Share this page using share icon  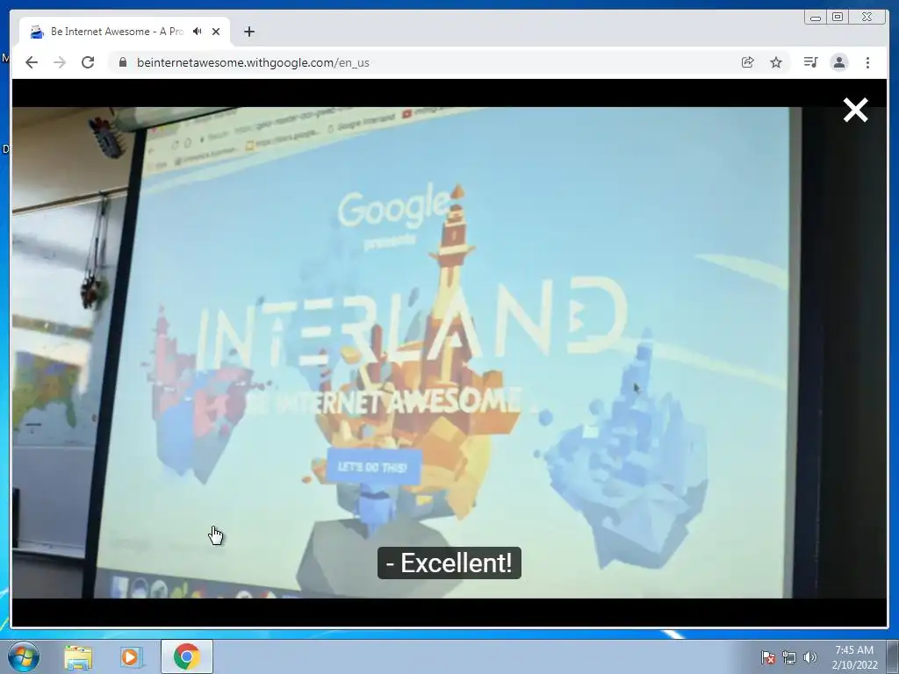pos(748,62)
